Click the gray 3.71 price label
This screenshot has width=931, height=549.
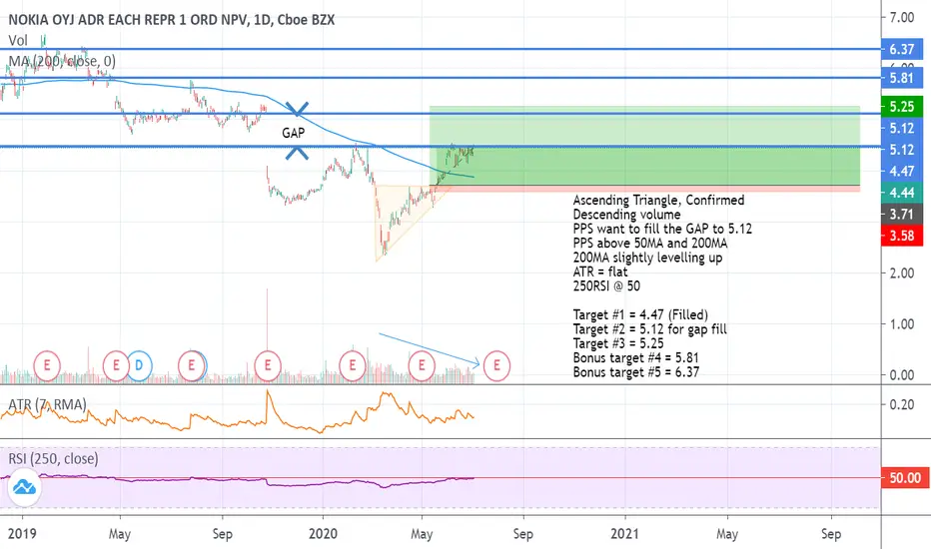coord(902,214)
